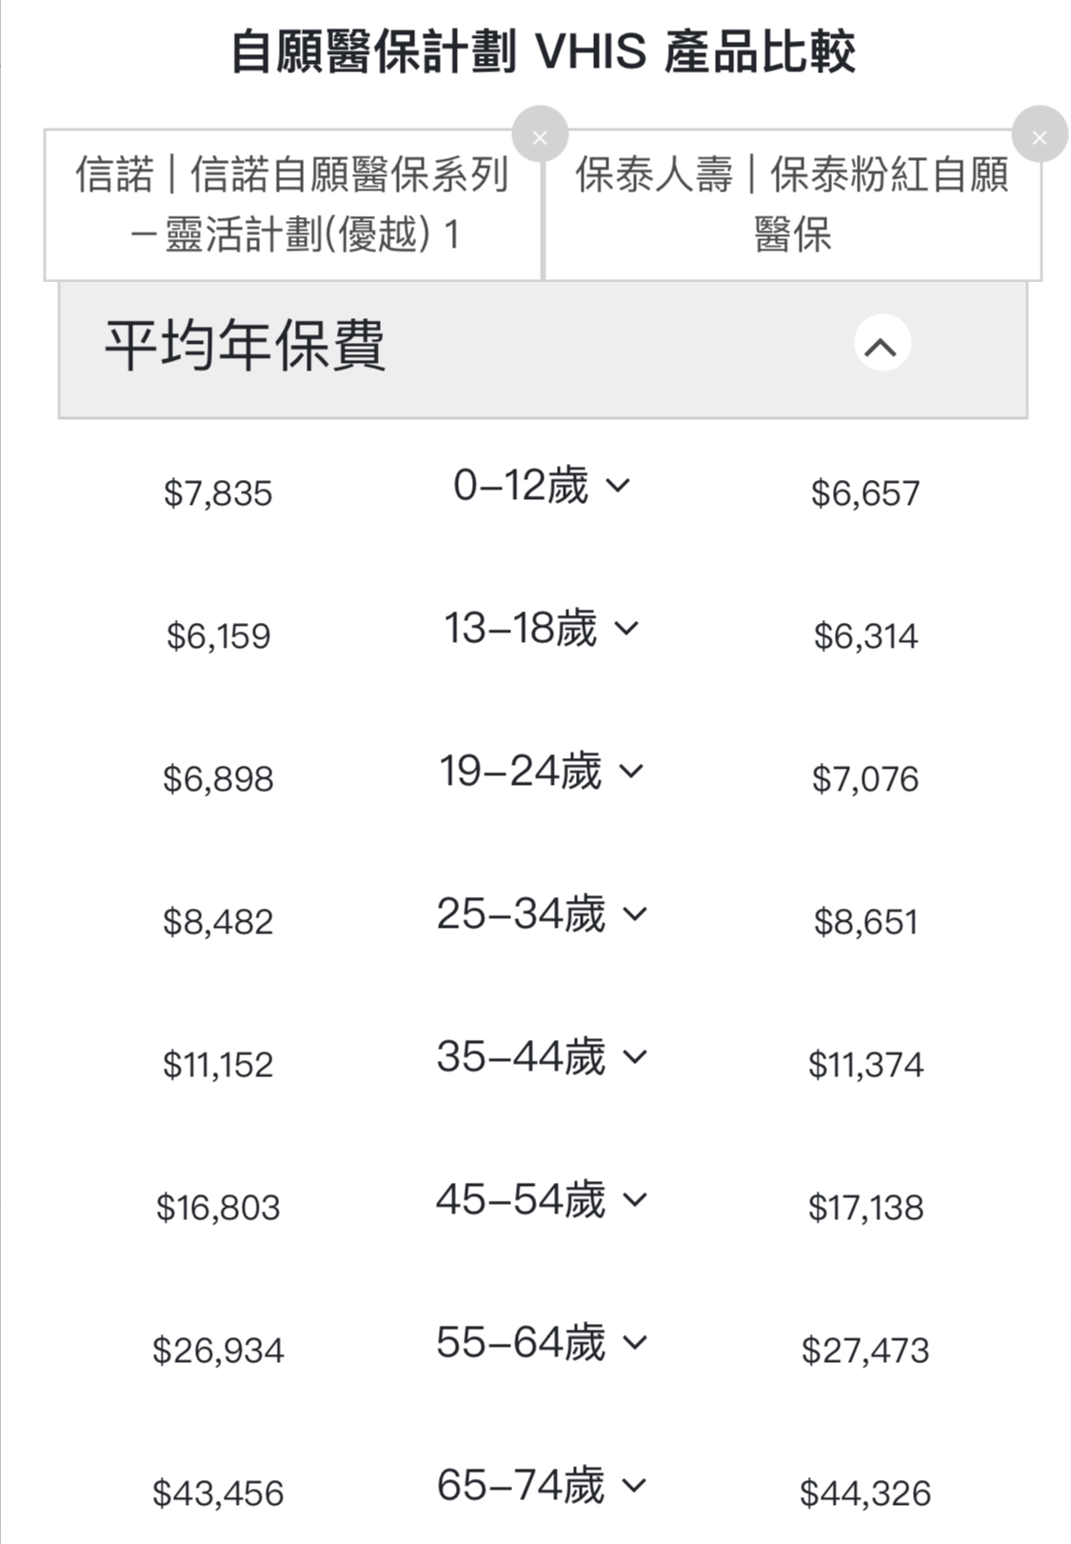This screenshot has width=1071, height=1544.
Task: Expand the 35–44歲 age group row
Action: tap(541, 1057)
